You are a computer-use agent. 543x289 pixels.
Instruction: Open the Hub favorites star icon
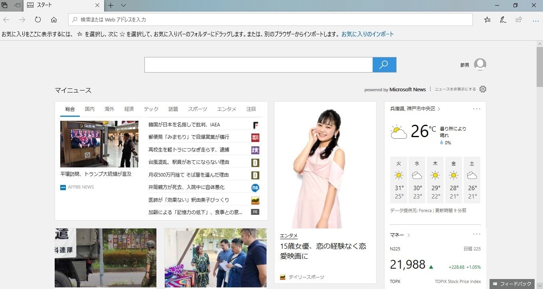click(x=487, y=20)
